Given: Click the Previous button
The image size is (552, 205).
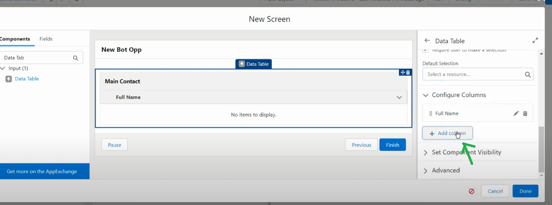Looking at the screenshot, I should [361, 145].
